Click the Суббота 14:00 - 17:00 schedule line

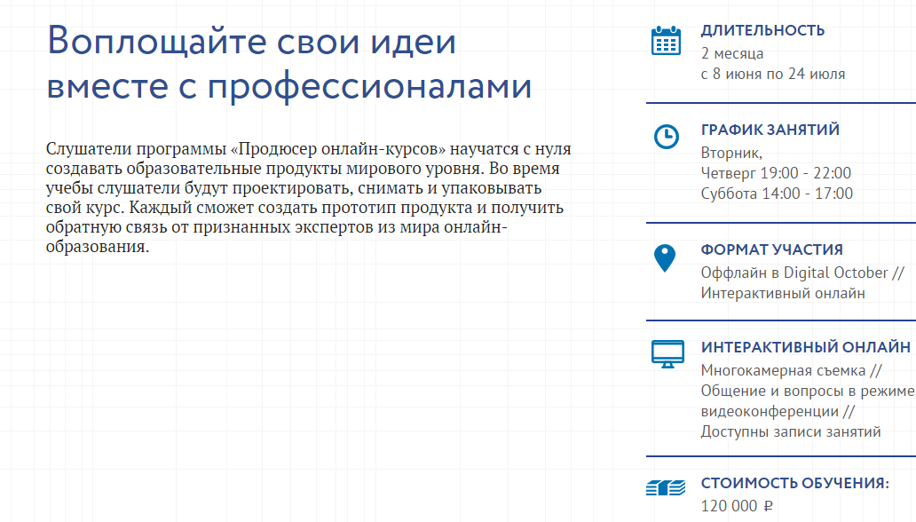coord(776,194)
